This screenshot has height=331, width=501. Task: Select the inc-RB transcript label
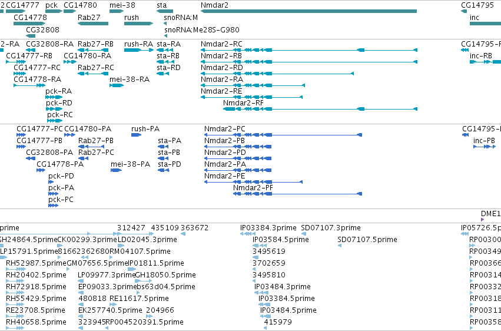(480, 55)
